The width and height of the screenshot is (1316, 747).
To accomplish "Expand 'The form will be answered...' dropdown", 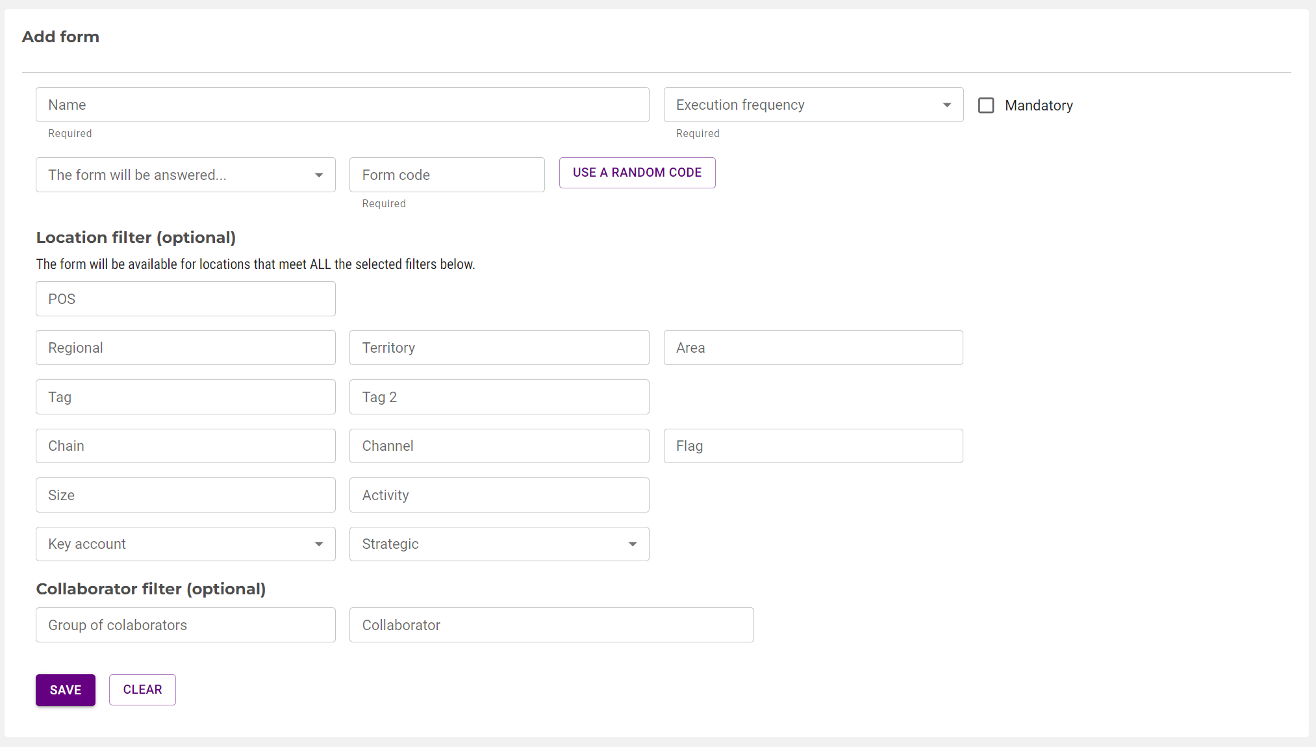I will click(x=185, y=175).
